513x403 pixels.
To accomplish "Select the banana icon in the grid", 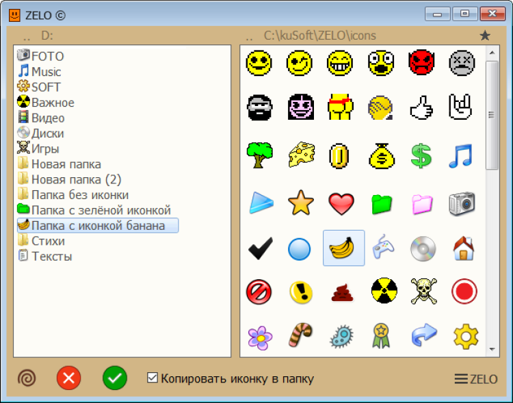I will coord(343,248).
